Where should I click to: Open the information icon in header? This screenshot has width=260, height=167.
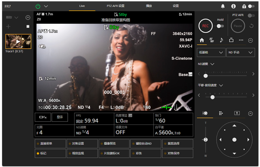coord(233,6)
